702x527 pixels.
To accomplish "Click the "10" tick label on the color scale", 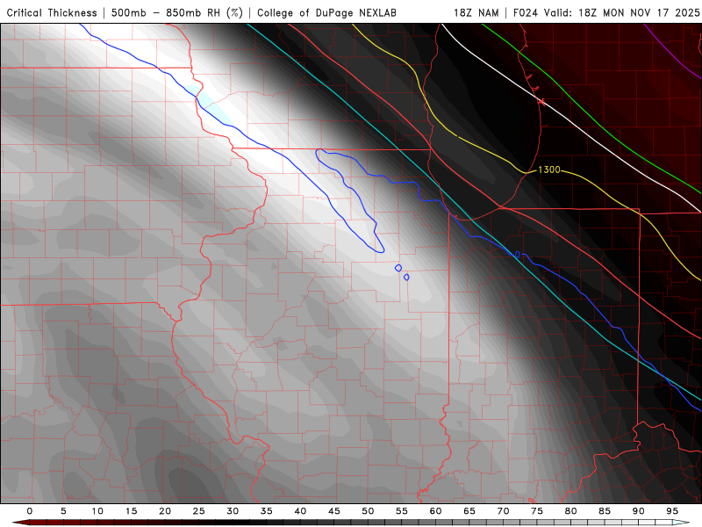I will tap(97, 511).
